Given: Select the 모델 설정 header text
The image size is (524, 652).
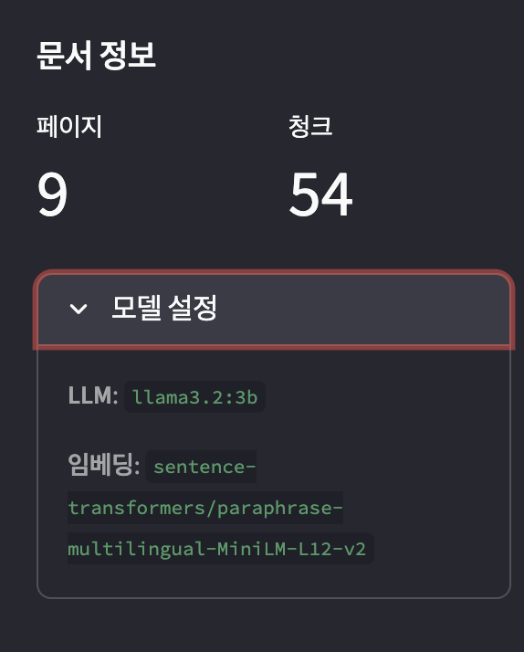Looking at the screenshot, I should click(164, 308).
